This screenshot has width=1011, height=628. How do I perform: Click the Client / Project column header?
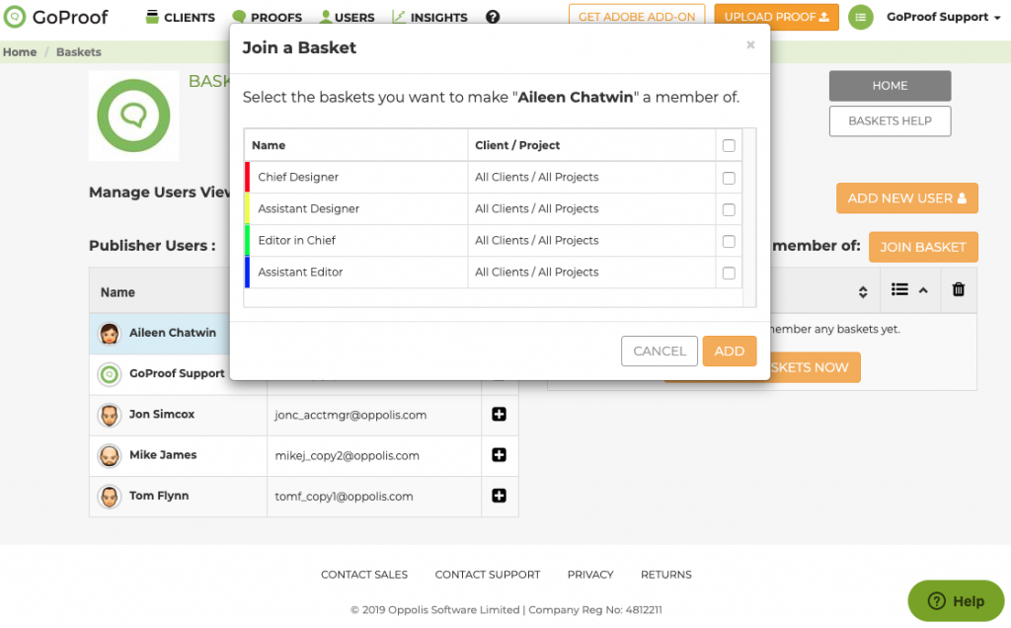click(x=517, y=146)
